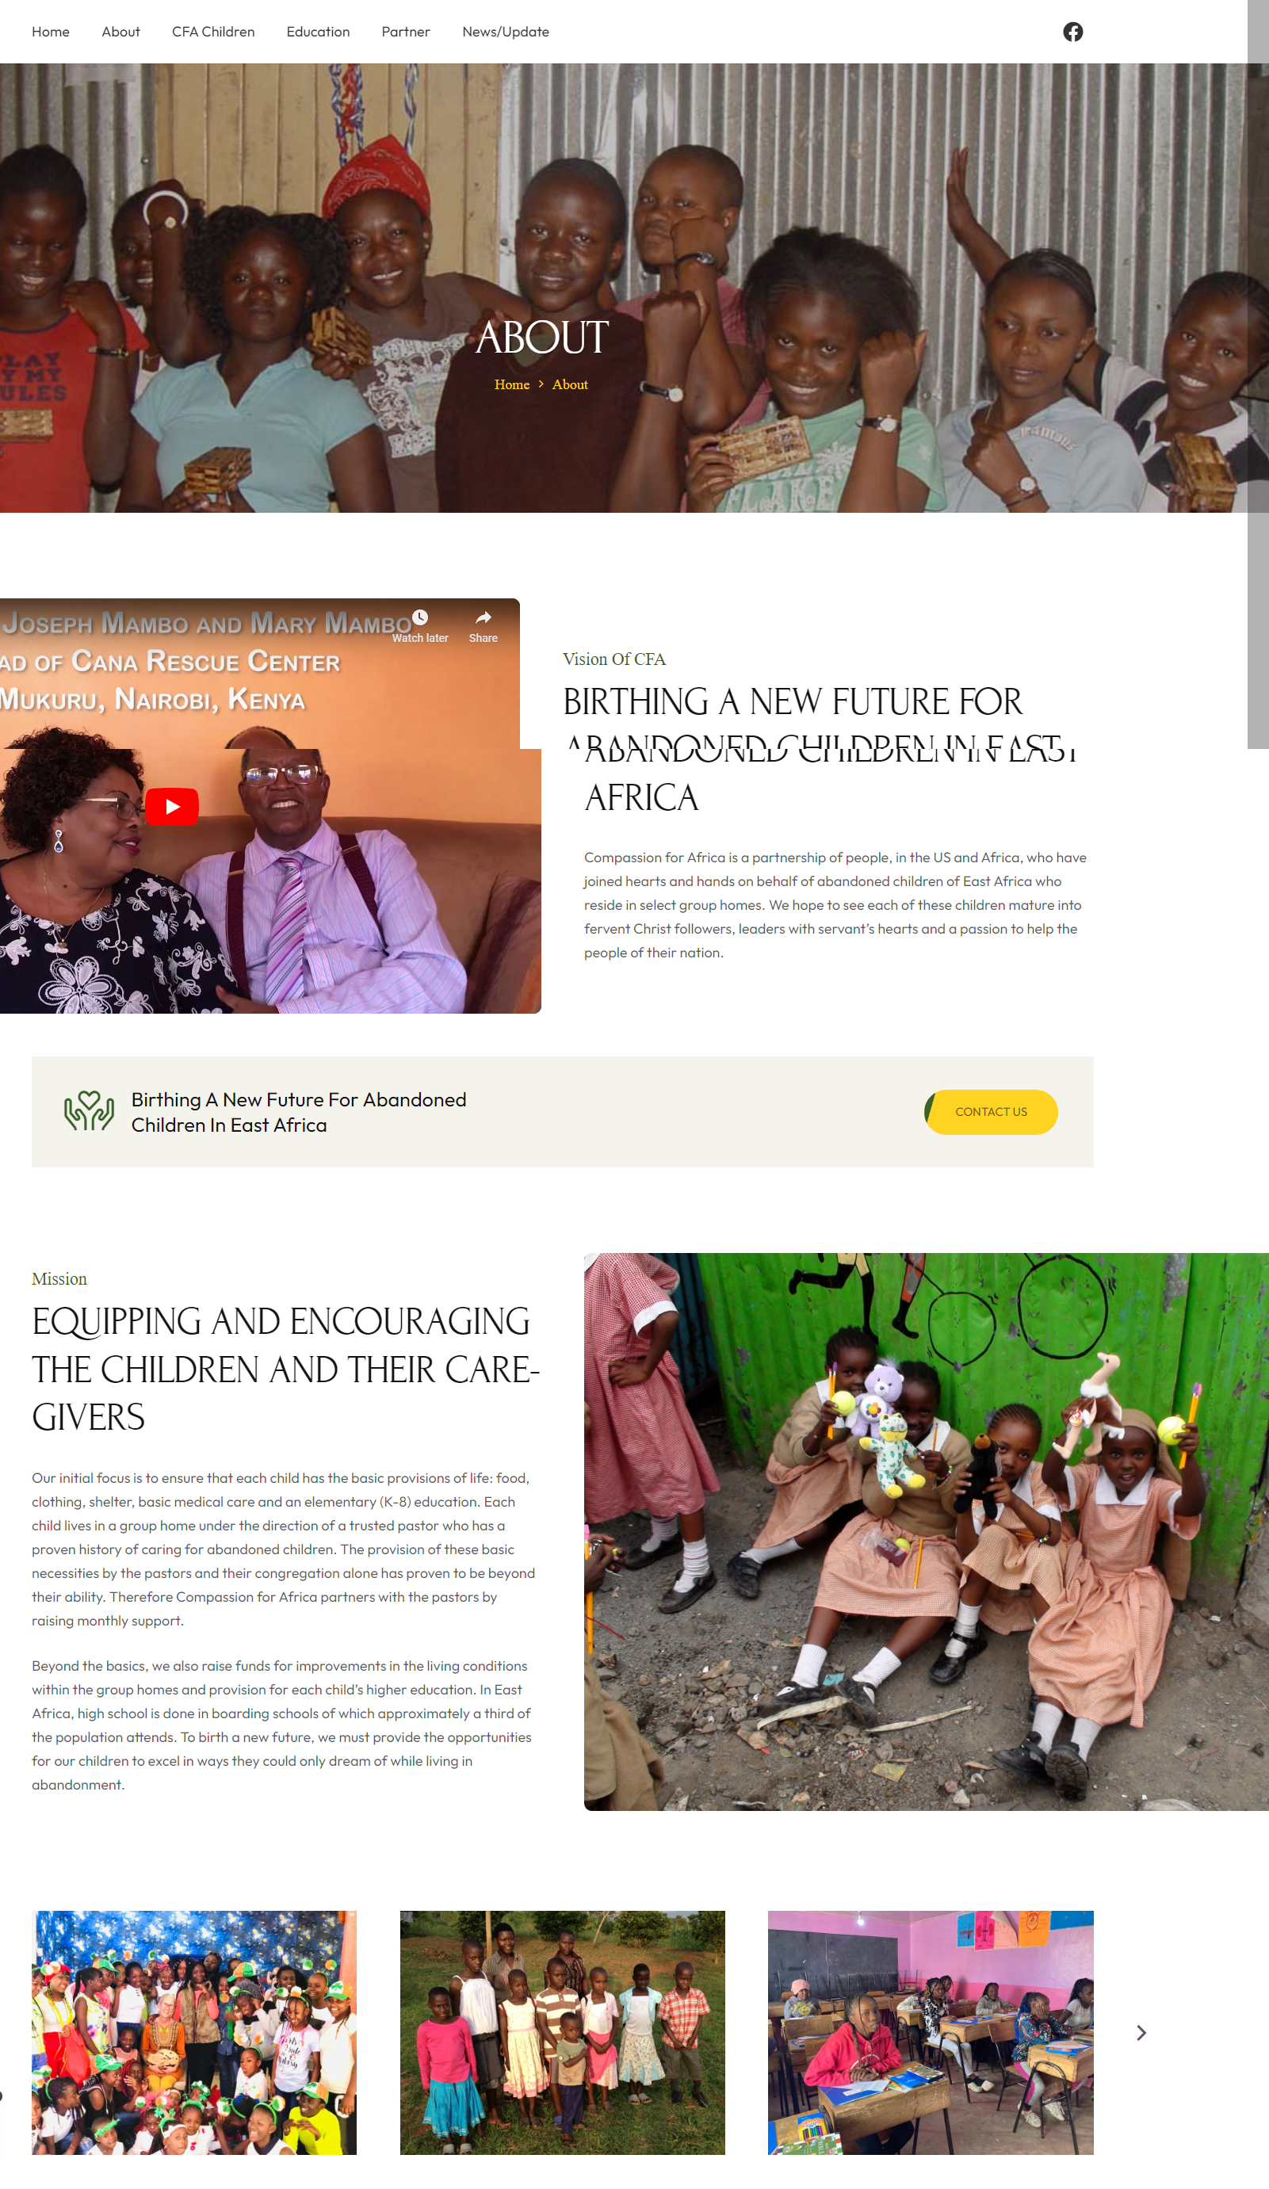
Task: Open the Education menu item
Action: 318,32
